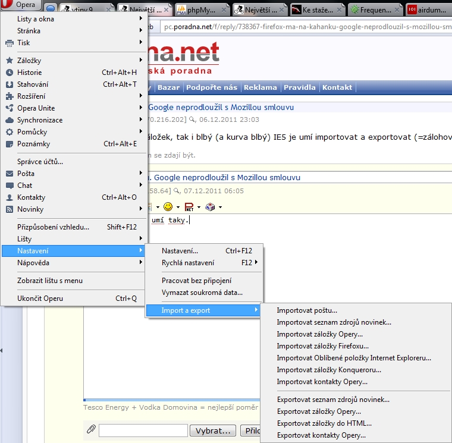Open the smiley icon dropdown arrow
This screenshot has width=452, height=443.
[178, 207]
